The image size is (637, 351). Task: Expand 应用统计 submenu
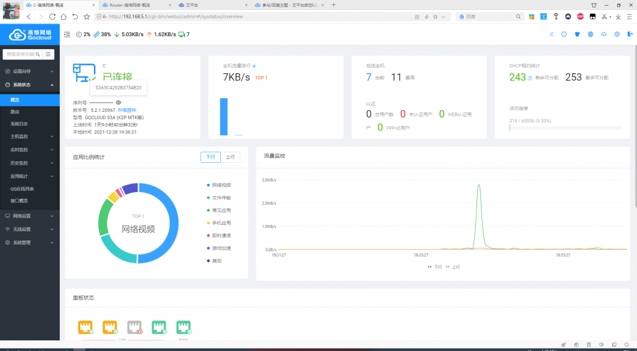coord(30,176)
